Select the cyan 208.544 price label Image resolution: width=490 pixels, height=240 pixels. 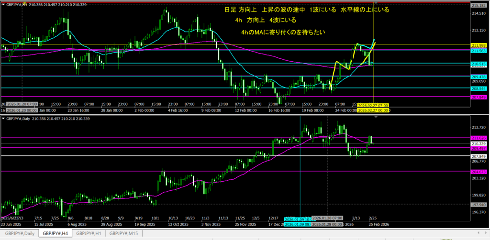[479, 88]
